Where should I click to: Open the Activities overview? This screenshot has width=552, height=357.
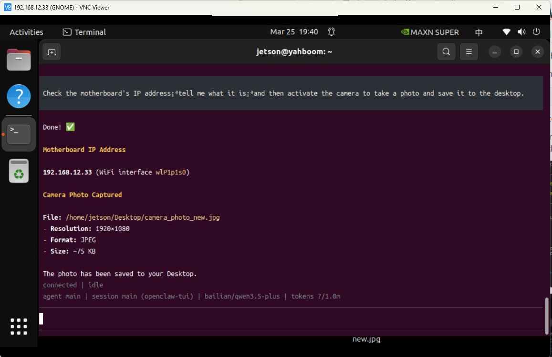(26, 32)
